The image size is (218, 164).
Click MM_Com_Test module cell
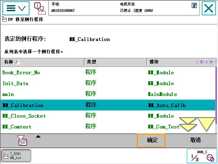point(163,127)
